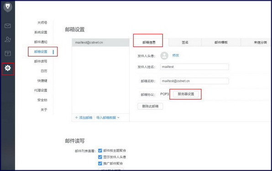Toggle 邮件按主题聚合 checkbox
The width and height of the screenshot is (272, 171).
[x=100, y=151]
